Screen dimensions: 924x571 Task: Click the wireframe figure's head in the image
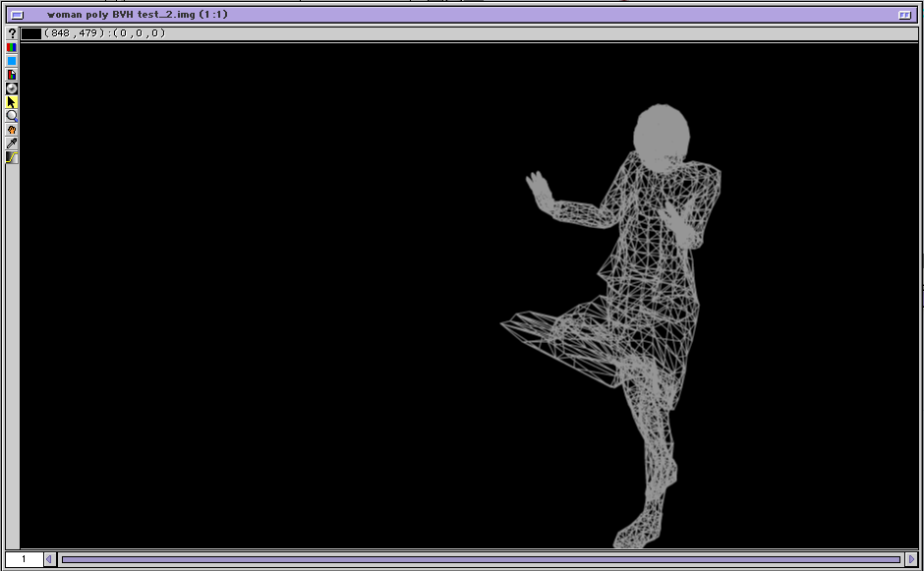662,133
